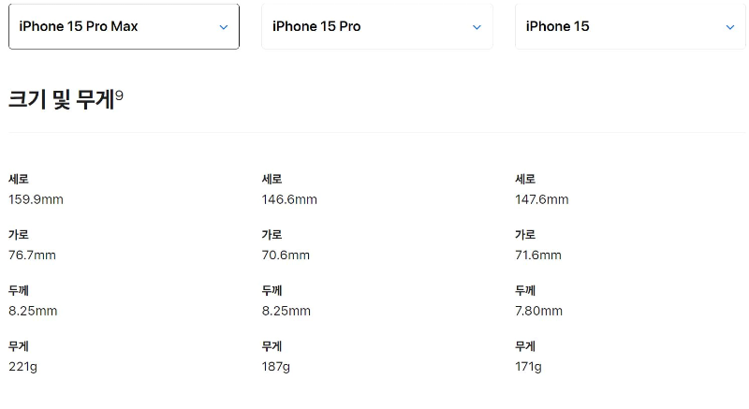Click the 187g weight value
749x409 pixels.
pos(275,367)
